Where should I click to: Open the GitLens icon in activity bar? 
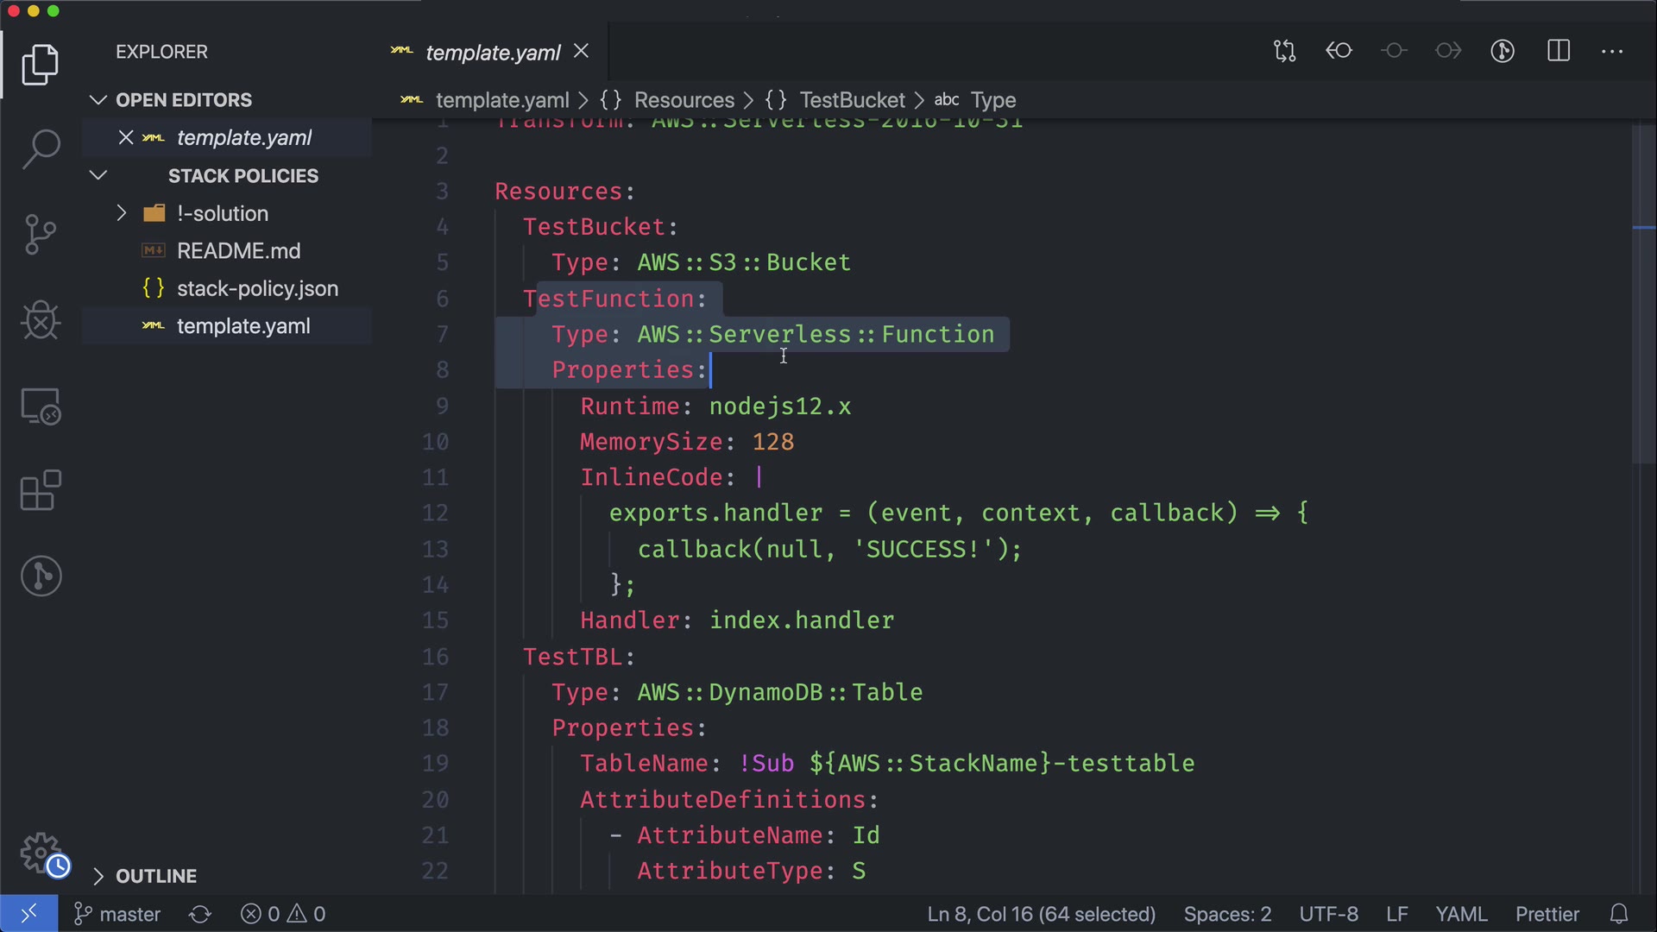[x=41, y=576]
